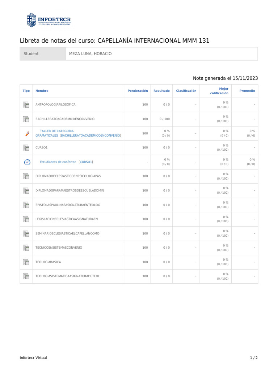Click the pencil icon for Taller de Categoria

[26, 133]
